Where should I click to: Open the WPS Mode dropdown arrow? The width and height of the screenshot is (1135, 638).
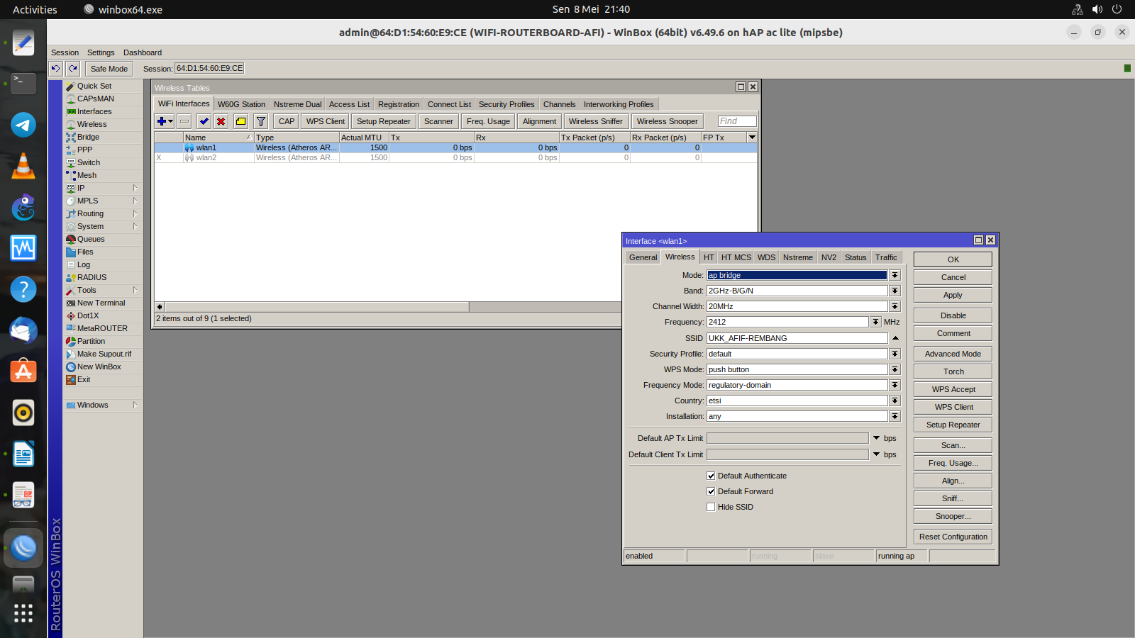[x=895, y=369]
